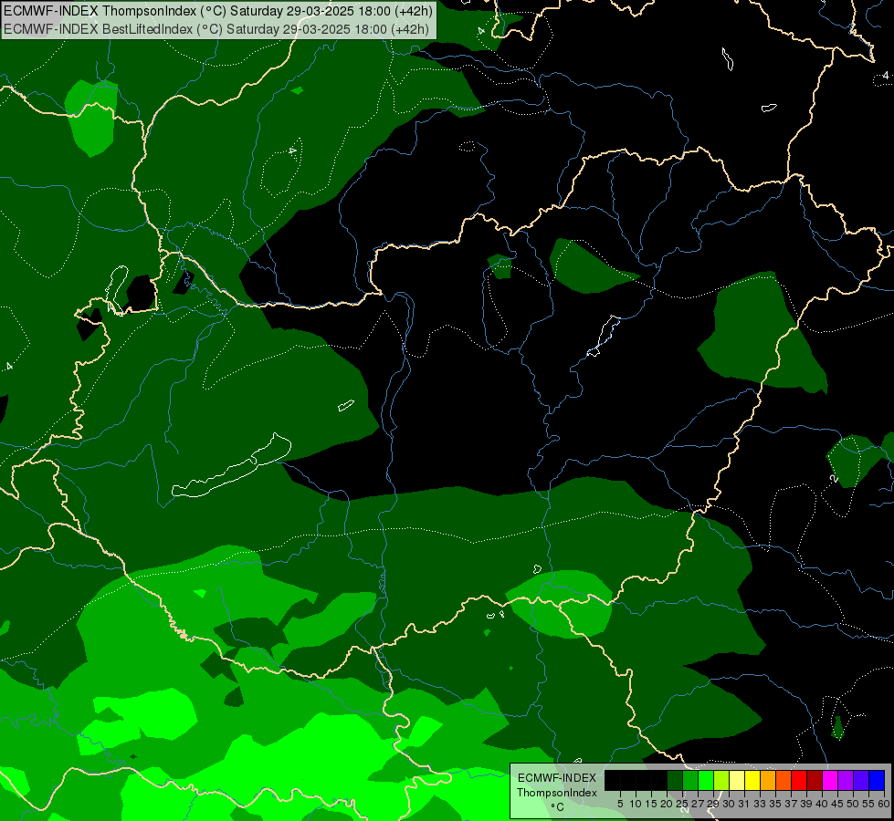
Task: Select the orange 33–35 legend swatch
Action: click(x=768, y=780)
